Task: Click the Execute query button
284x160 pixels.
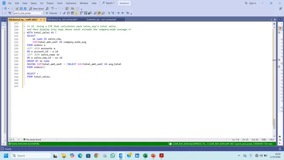Action: pyautogui.click(x=52, y=13)
